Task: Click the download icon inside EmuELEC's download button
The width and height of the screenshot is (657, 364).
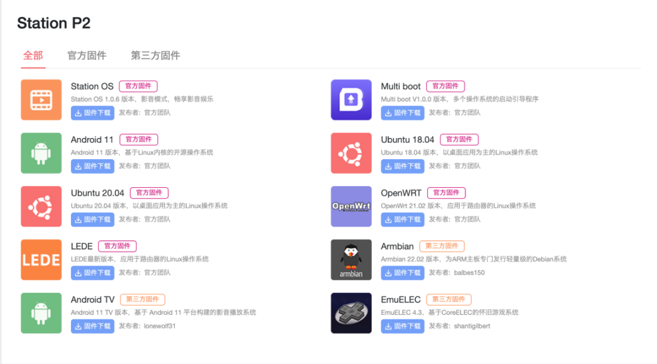Action: click(388, 326)
